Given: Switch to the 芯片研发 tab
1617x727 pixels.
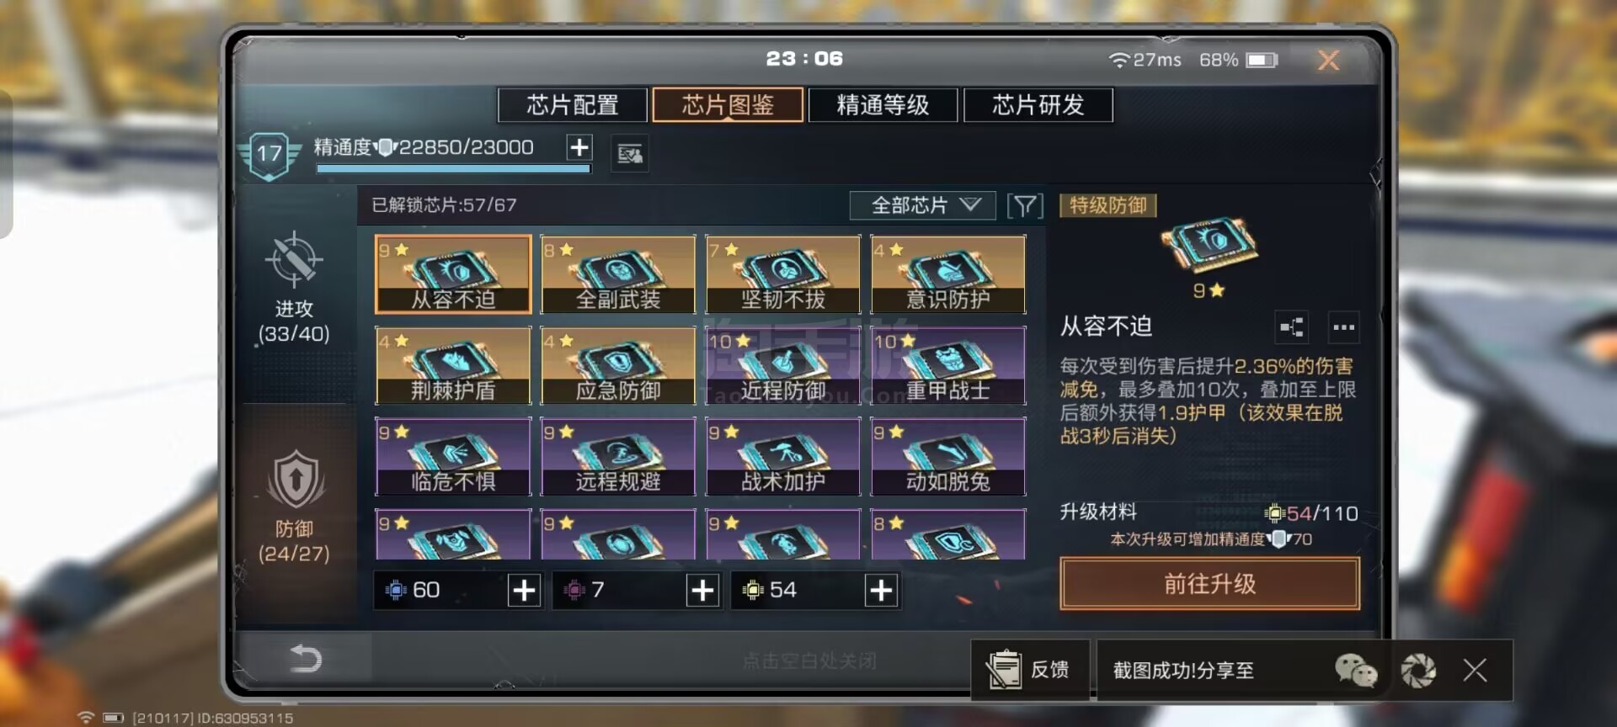Looking at the screenshot, I should (x=1038, y=105).
